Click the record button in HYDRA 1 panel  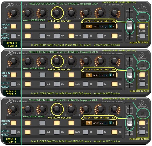[x=115, y=132]
